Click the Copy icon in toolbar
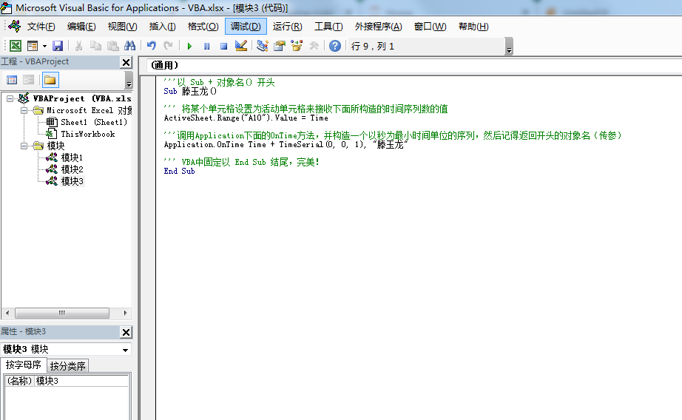 pyautogui.click(x=95, y=46)
